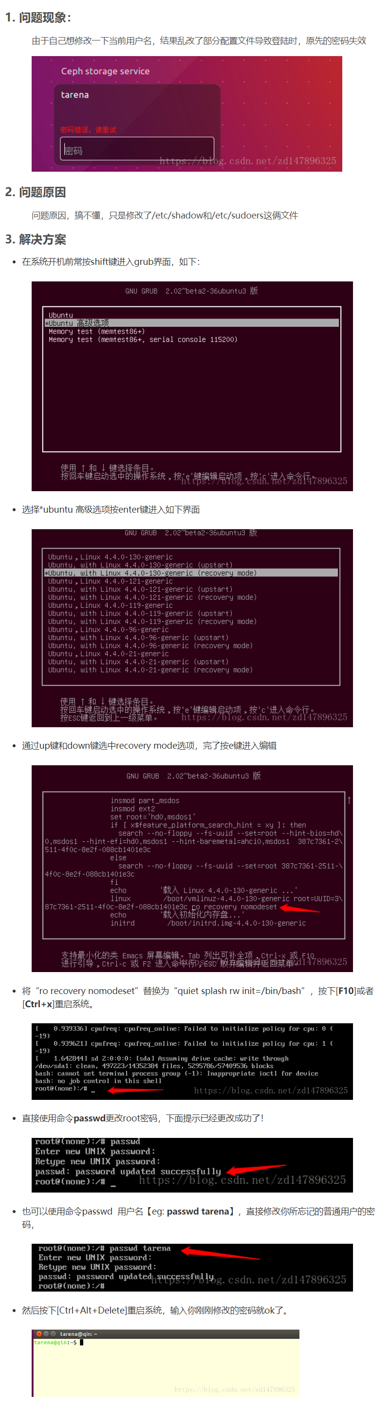Pick the Linux 4.4.0-21-generic (upstart) entry
390x1413 pixels.
click(138, 661)
